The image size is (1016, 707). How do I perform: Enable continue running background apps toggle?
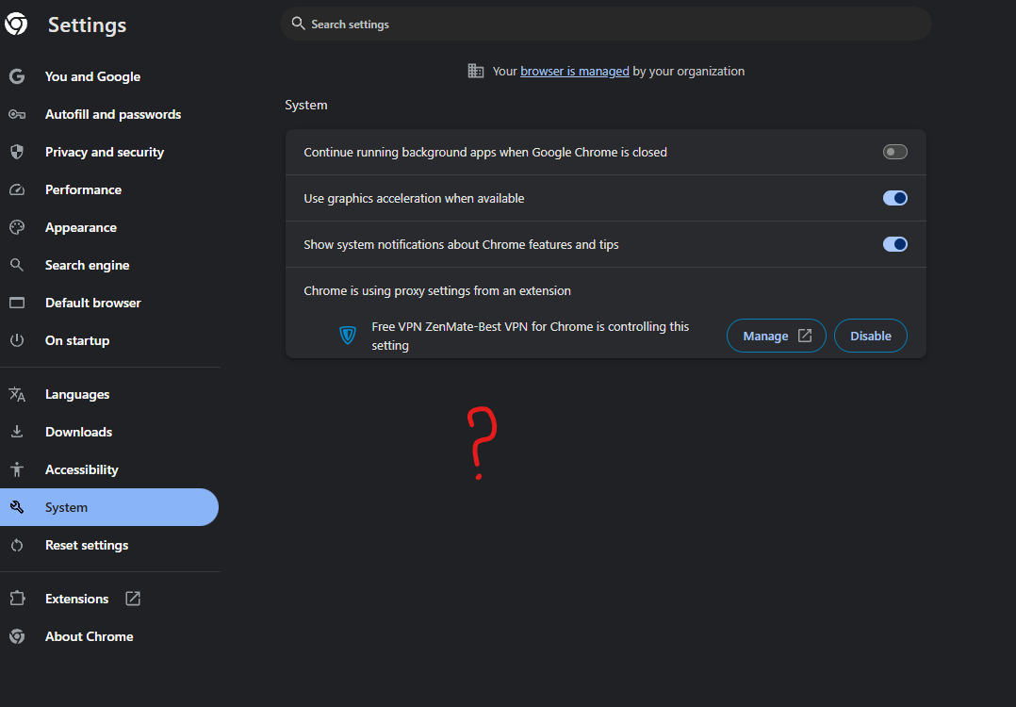(x=894, y=152)
